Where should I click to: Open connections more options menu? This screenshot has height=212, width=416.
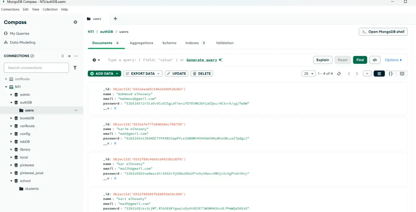click(76, 56)
